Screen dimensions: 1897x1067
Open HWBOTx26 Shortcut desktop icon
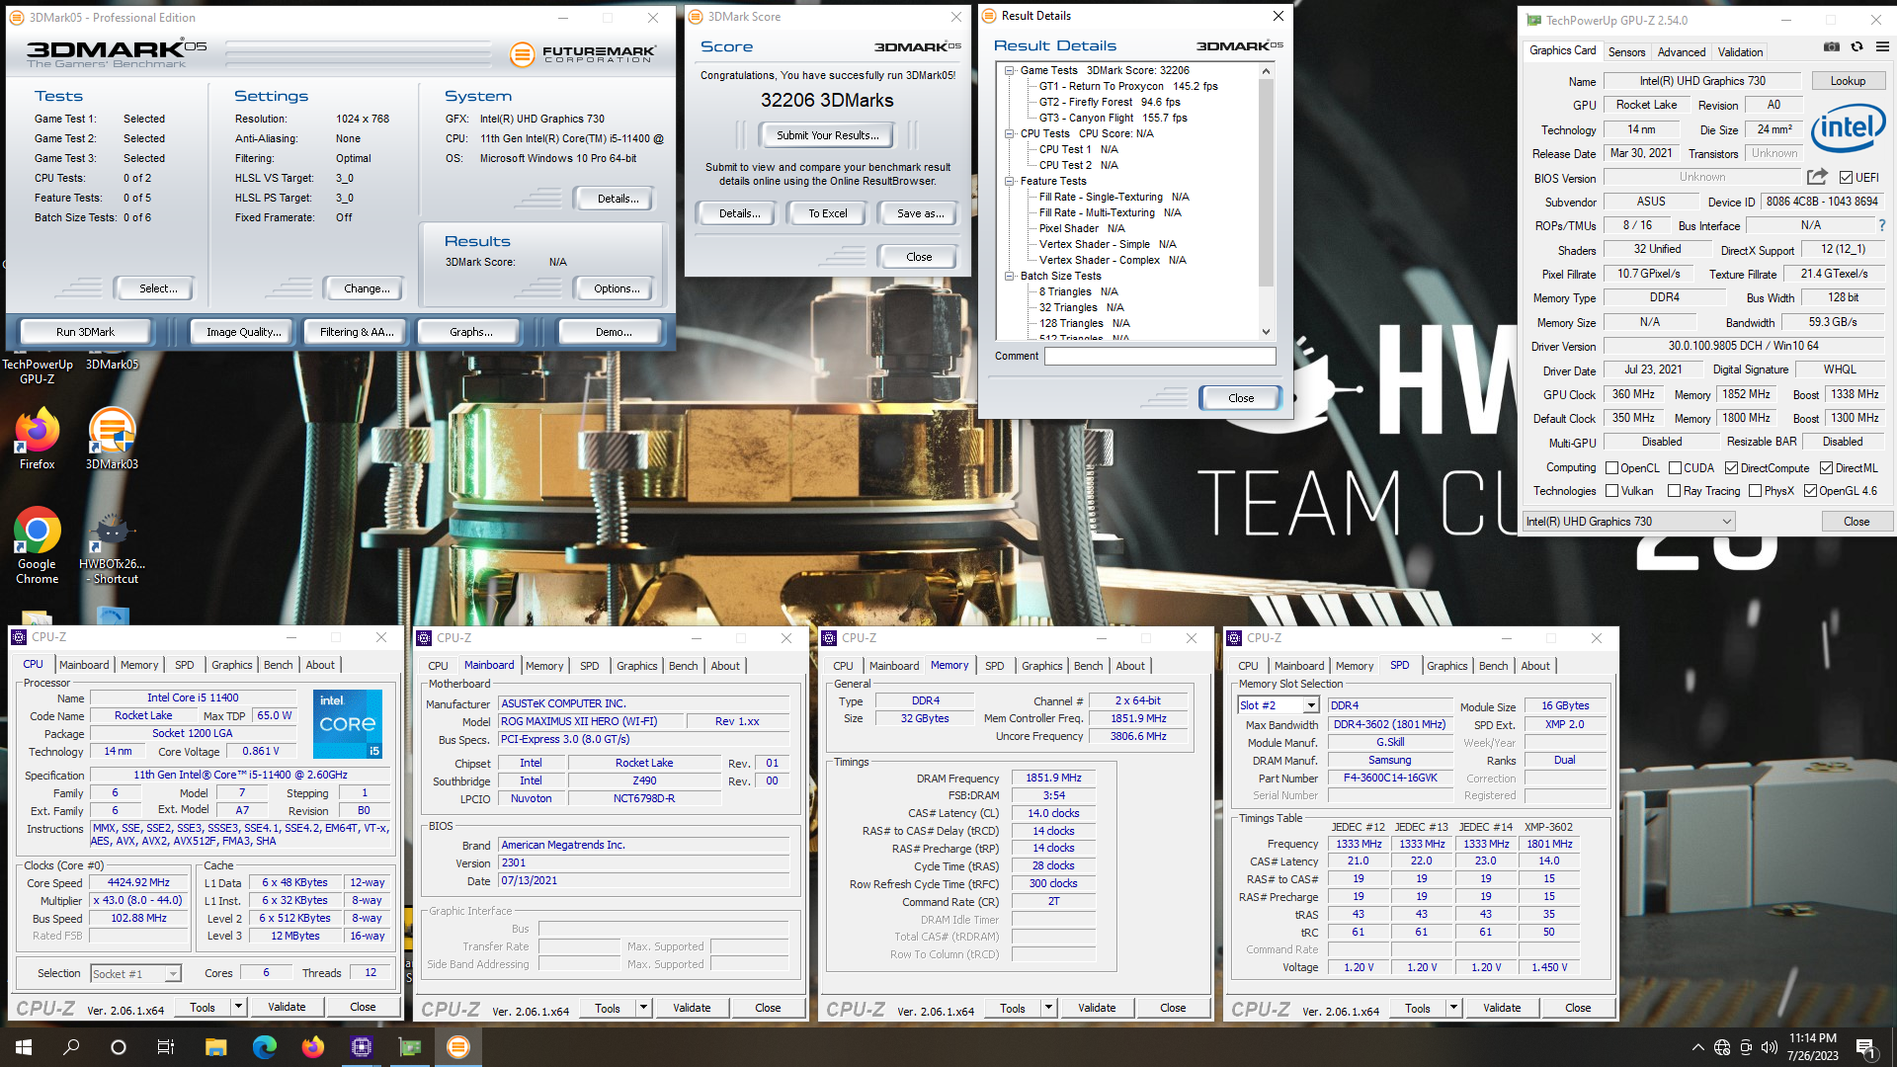112,548
